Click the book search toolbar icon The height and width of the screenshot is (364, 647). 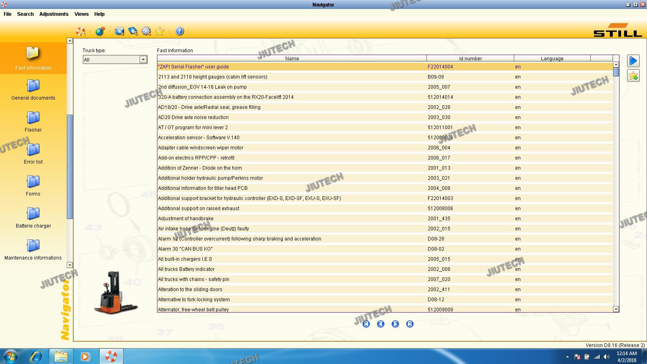pos(133,31)
